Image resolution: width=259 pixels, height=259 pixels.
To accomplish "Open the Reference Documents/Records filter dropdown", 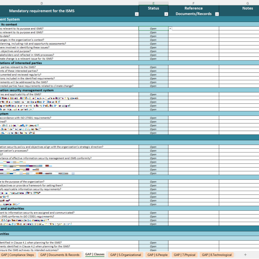I will tap(217, 14).
